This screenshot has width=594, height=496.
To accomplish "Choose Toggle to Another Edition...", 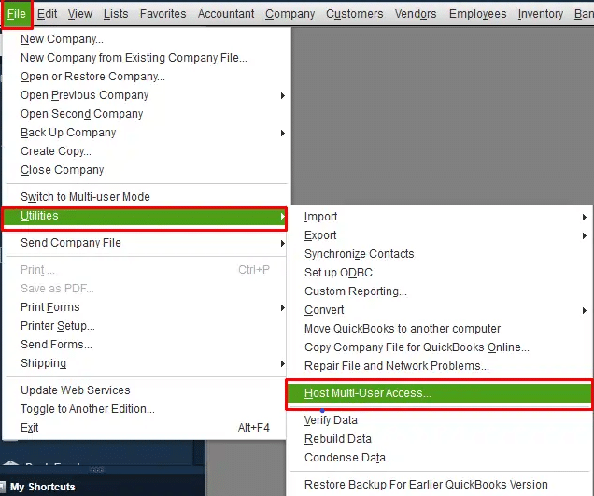I will click(x=145, y=409).
